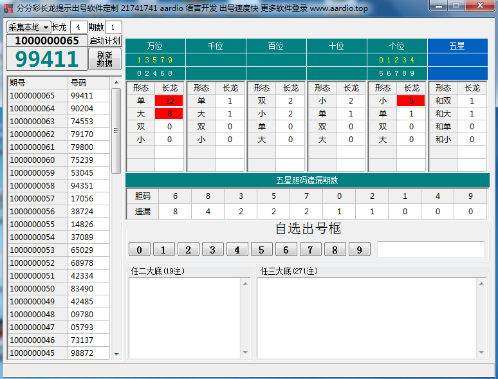
Task: Click the red 12 cell under 万位
Action: click(169, 101)
